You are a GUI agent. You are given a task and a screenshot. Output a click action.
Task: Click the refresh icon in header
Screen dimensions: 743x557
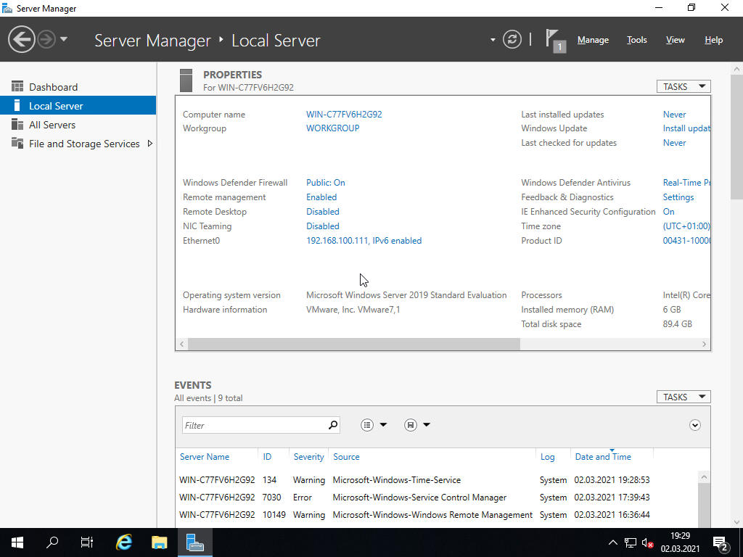[512, 40]
